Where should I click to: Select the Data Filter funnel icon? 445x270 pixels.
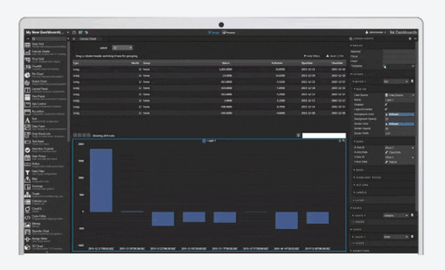(27, 173)
